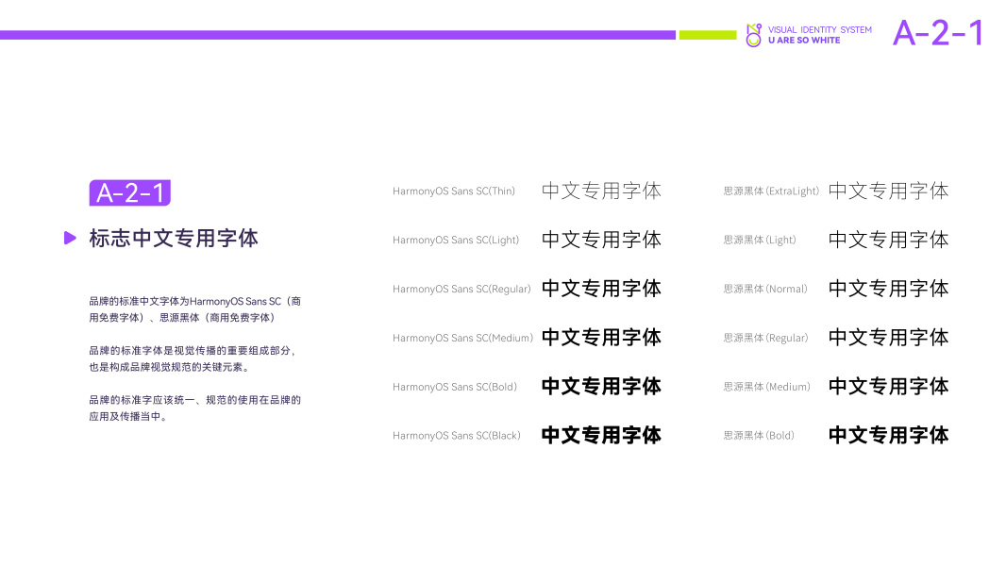This screenshot has height=566, width=1006.
Task: Click the heading 标志中文专用字体
Action: 174,238
